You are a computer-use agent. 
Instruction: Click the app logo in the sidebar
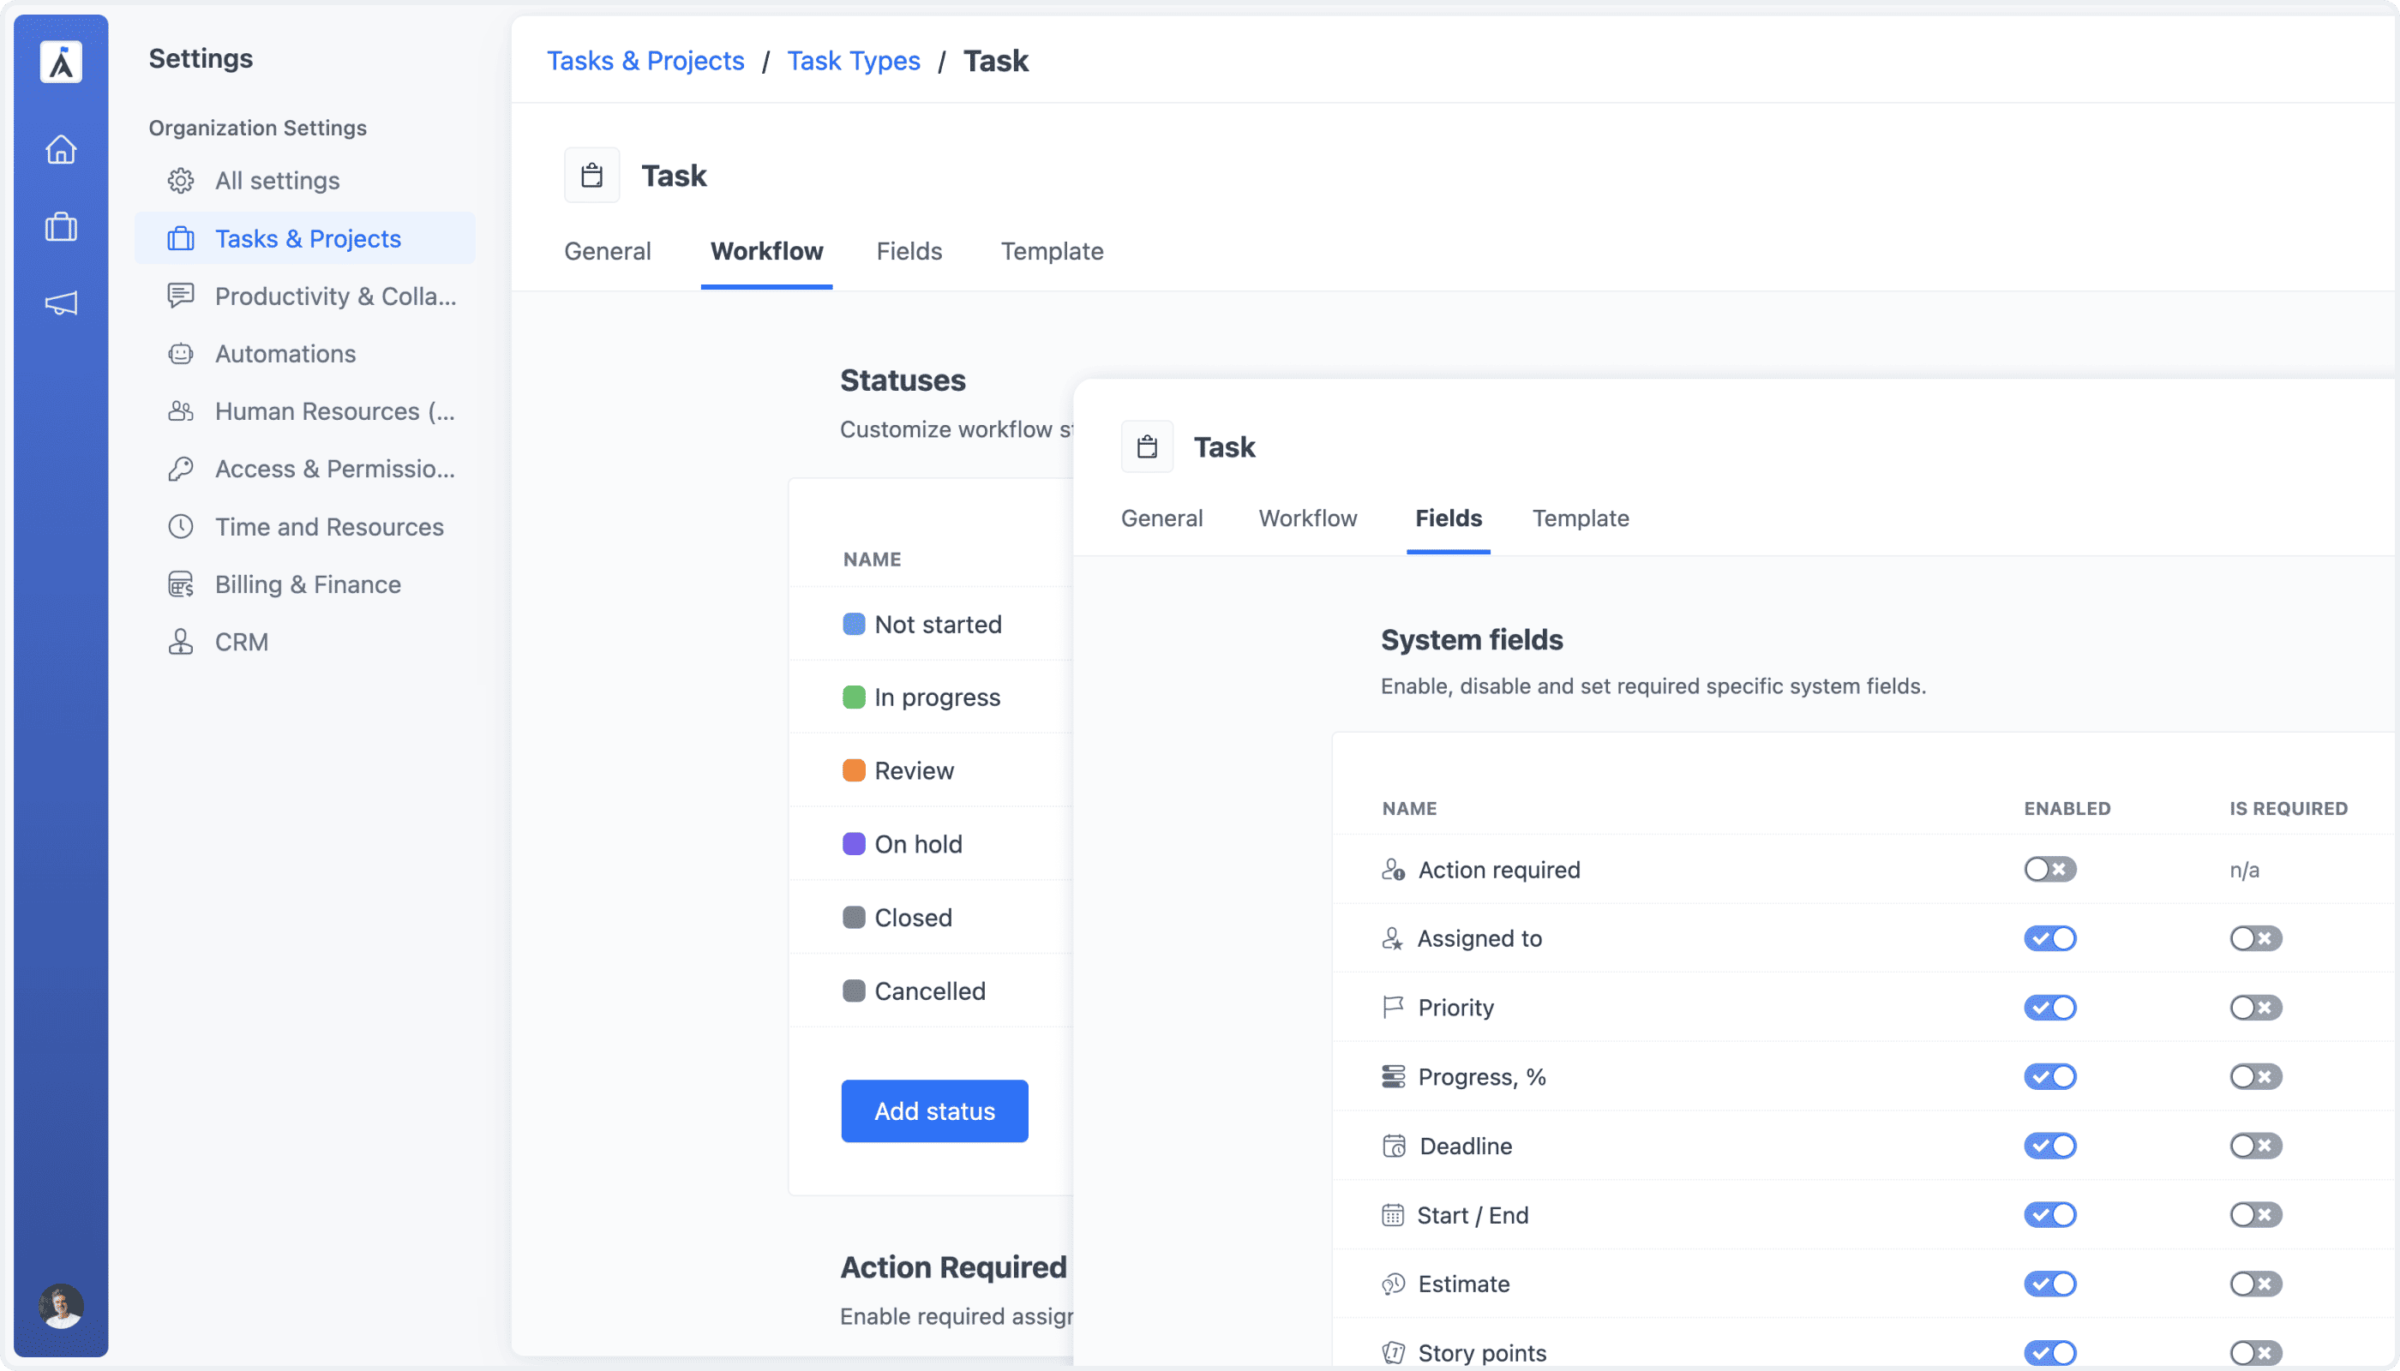[x=61, y=63]
